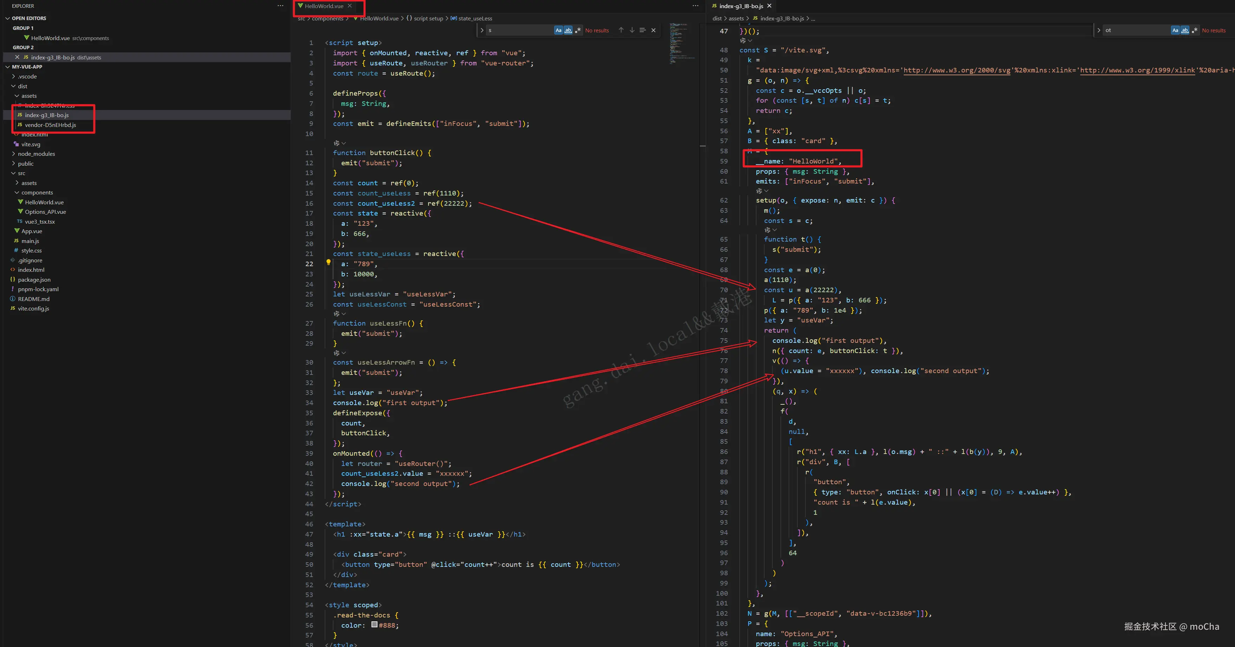Image resolution: width=1235 pixels, height=647 pixels.
Task: Close index-g3_IB-bo.js in Open Editors list
Action: point(17,57)
